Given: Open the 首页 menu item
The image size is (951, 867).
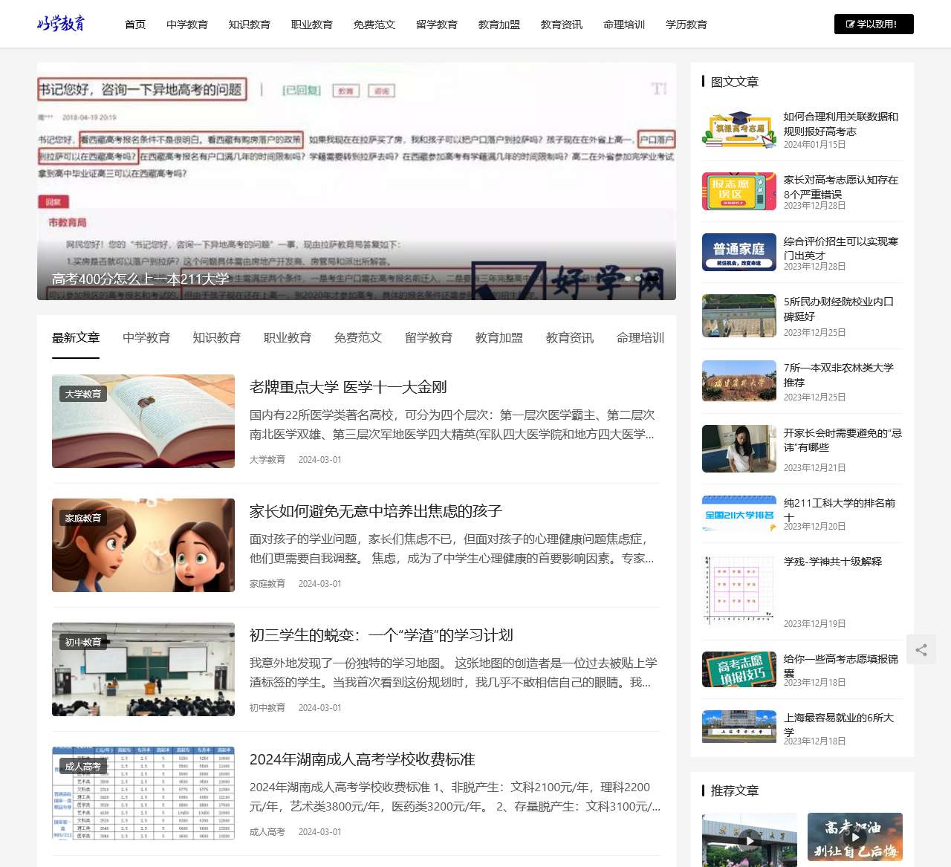Looking at the screenshot, I should [135, 24].
